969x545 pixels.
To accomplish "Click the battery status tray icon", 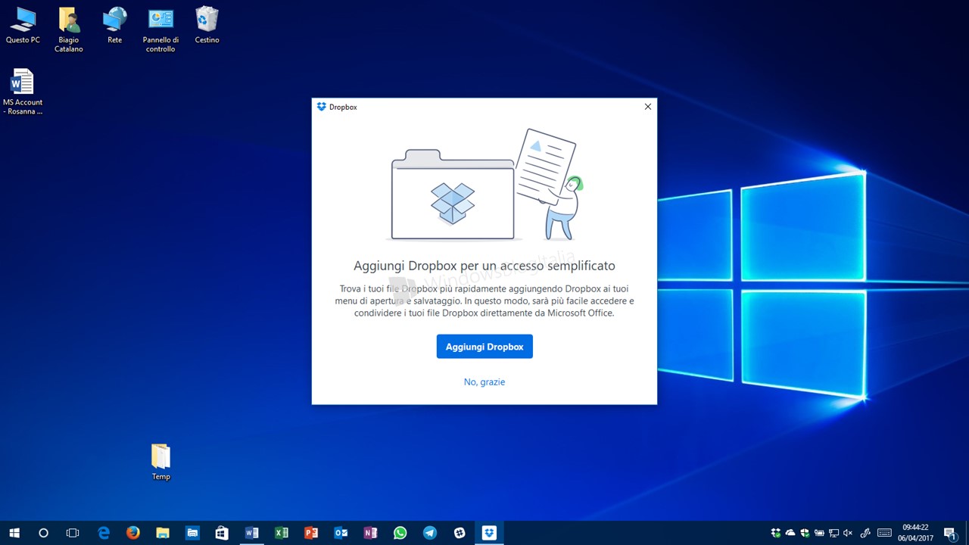I will (x=819, y=533).
